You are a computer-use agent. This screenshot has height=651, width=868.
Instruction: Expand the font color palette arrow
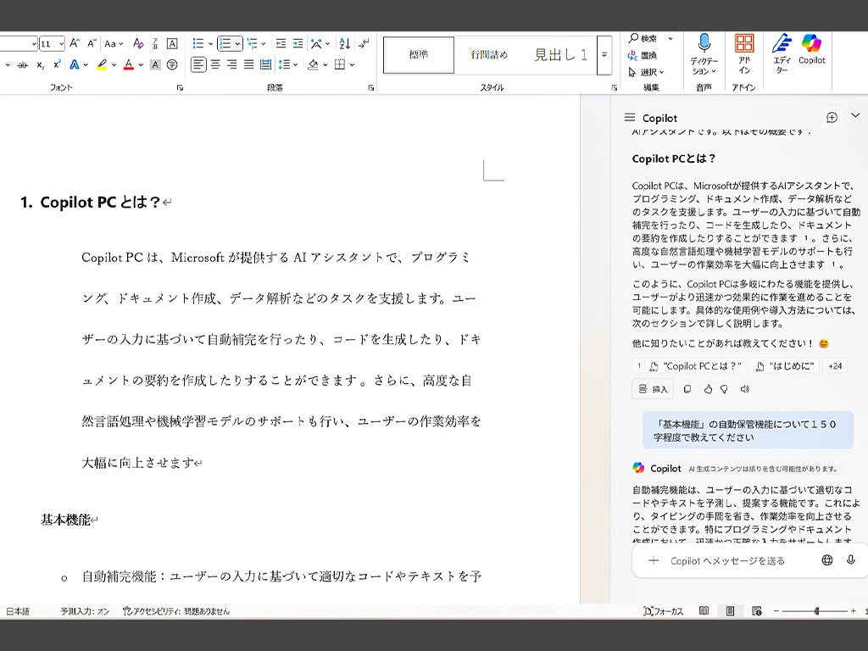point(141,64)
